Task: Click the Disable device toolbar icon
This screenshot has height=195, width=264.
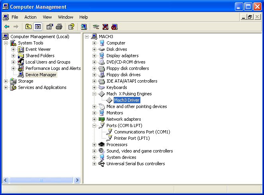Action: coord(114,27)
